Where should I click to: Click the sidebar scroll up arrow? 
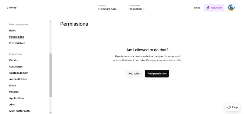[50, 22]
